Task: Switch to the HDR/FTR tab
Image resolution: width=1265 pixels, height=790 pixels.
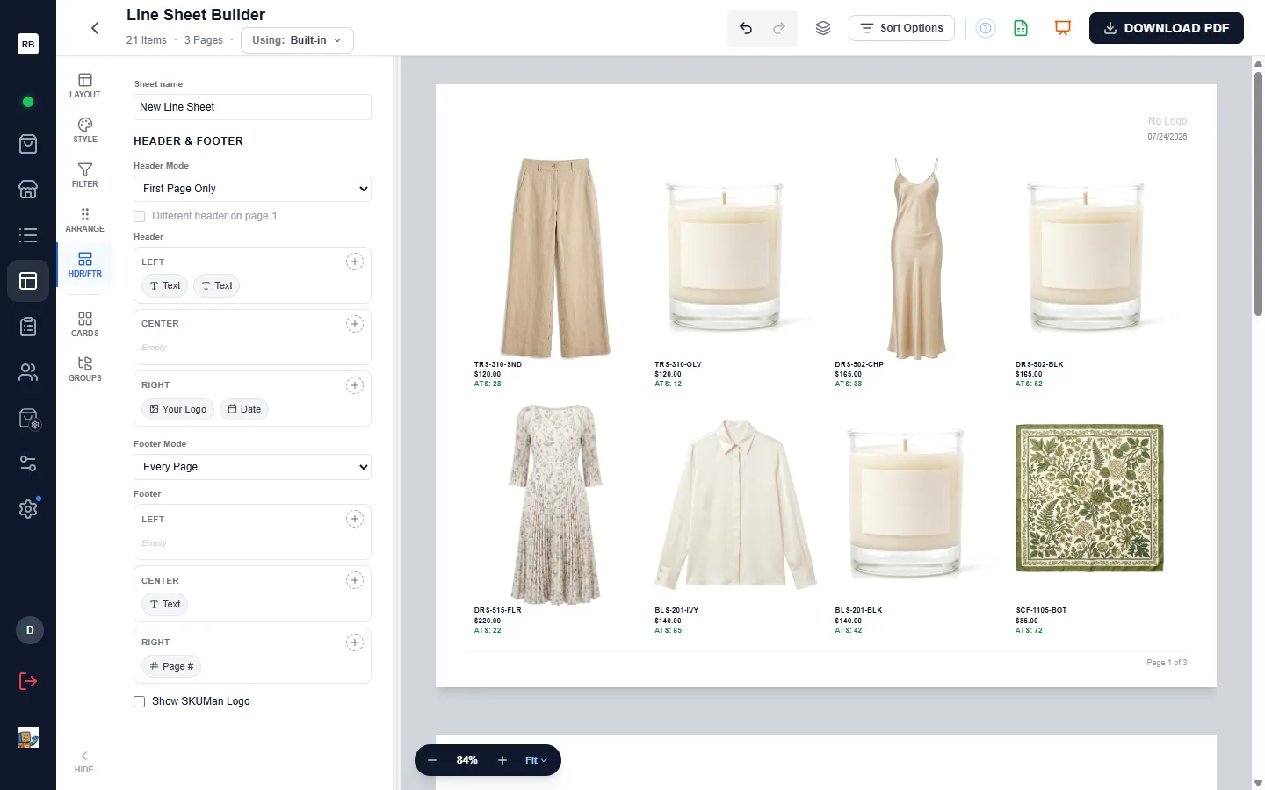Action: [x=84, y=264]
